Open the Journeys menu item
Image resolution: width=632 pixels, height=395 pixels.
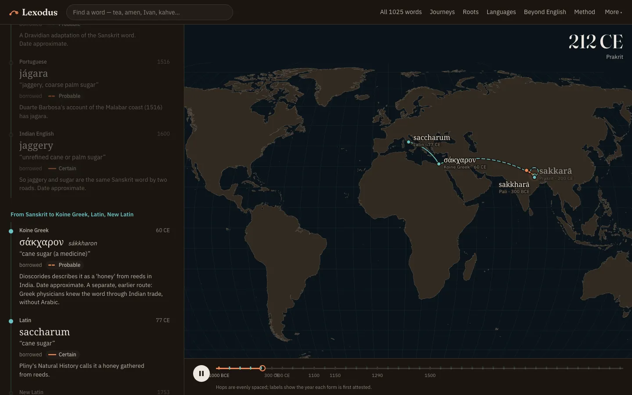[442, 12]
